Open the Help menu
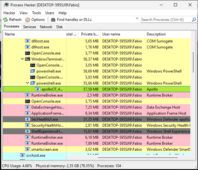The height and width of the screenshot is (170, 198). (62, 13)
